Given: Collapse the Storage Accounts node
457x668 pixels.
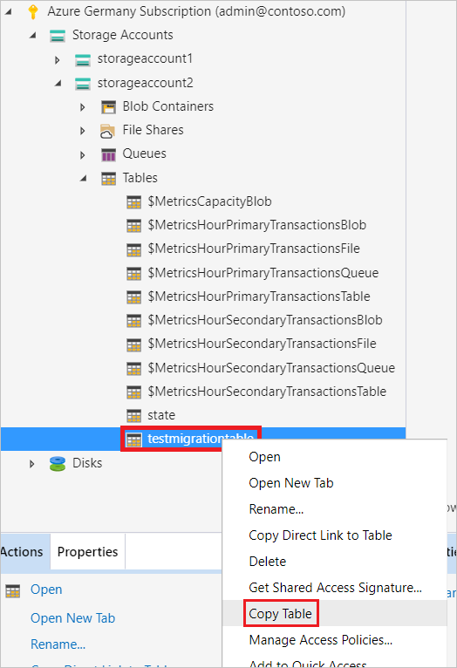Looking at the screenshot, I should (x=33, y=36).
